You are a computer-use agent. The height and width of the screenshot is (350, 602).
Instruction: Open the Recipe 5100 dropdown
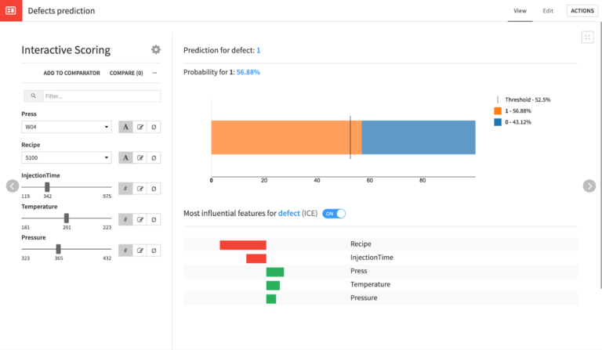pyautogui.click(x=67, y=157)
